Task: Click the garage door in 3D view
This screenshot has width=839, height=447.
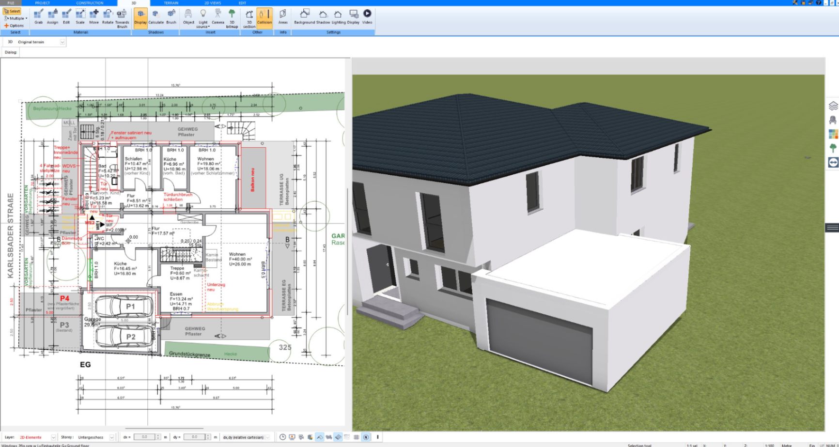Action: [x=539, y=341]
